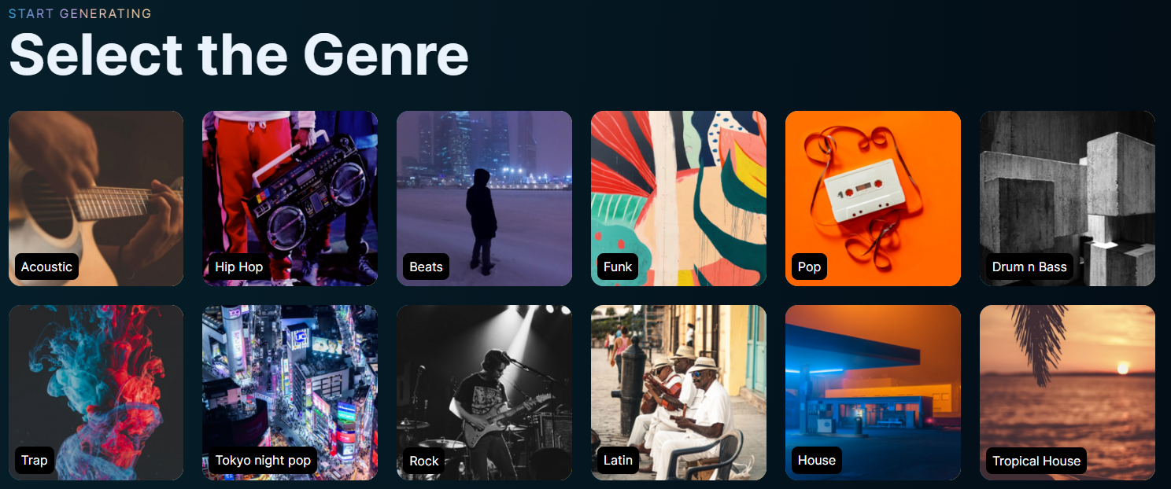Select the Tropical House sunset card
Screen dimensions: 1171x489
(1067, 392)
